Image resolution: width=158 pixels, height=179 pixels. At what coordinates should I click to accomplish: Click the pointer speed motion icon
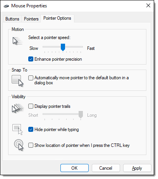(x=17, y=41)
